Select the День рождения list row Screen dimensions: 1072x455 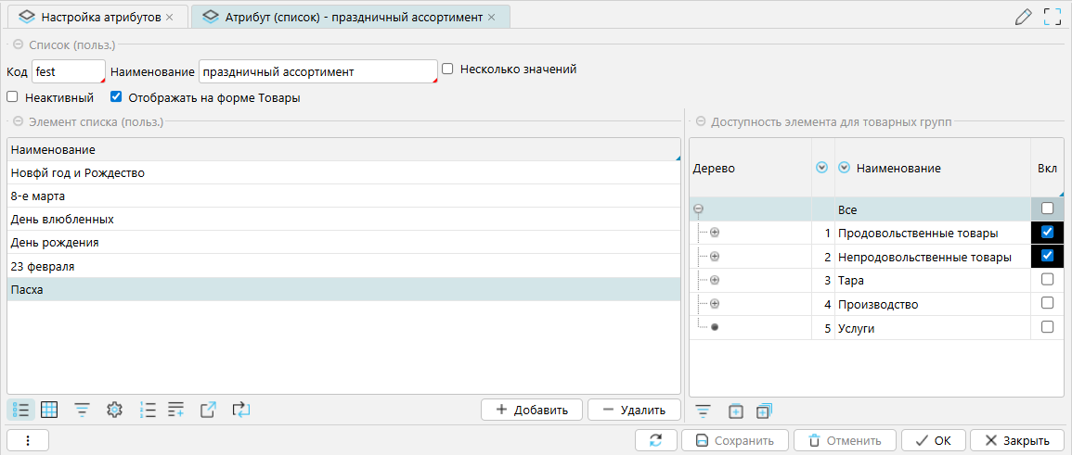[x=342, y=243]
